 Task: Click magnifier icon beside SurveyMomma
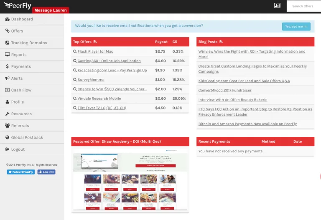(x=75, y=80)
